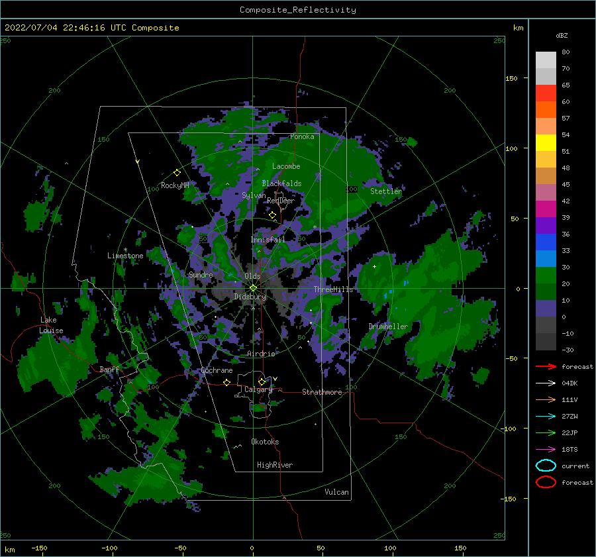
Task: Click the Didsbury town label
Action: (250, 297)
